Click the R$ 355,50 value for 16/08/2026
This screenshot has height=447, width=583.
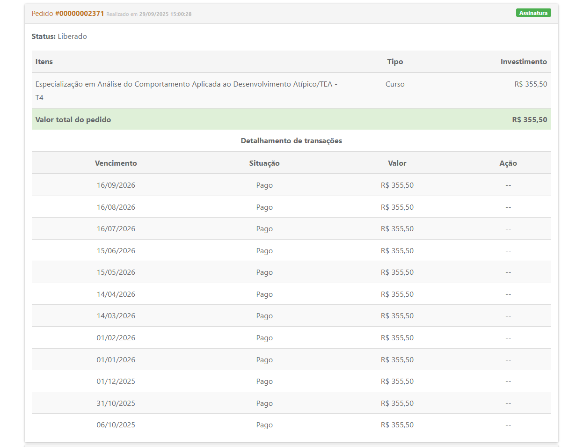pyautogui.click(x=397, y=207)
